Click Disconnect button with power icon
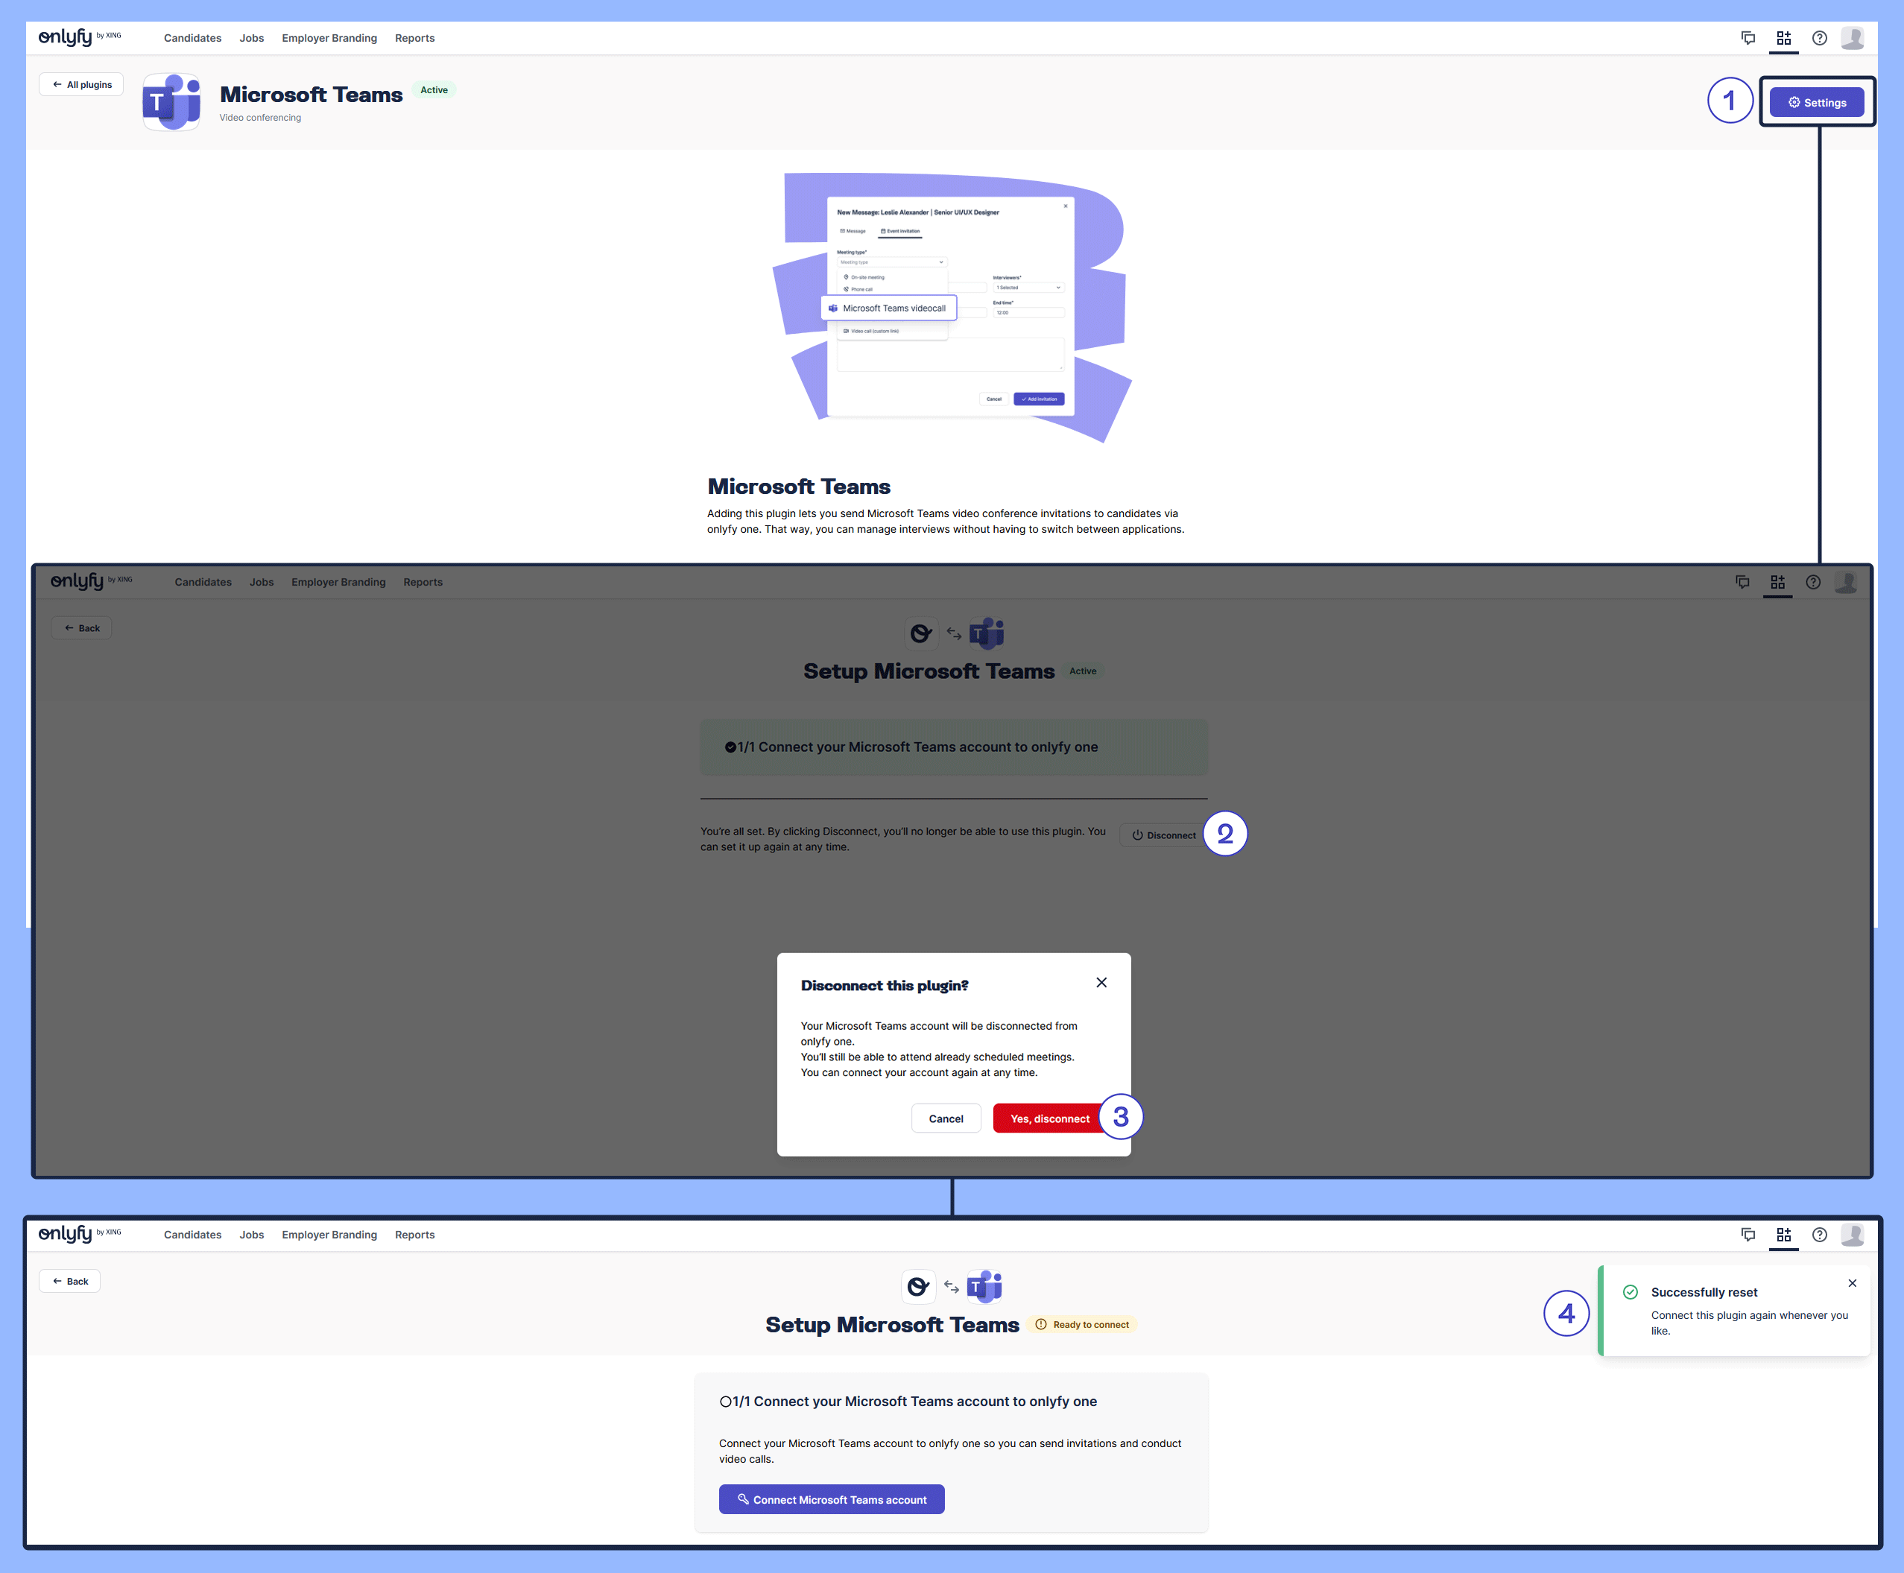 (x=1163, y=835)
